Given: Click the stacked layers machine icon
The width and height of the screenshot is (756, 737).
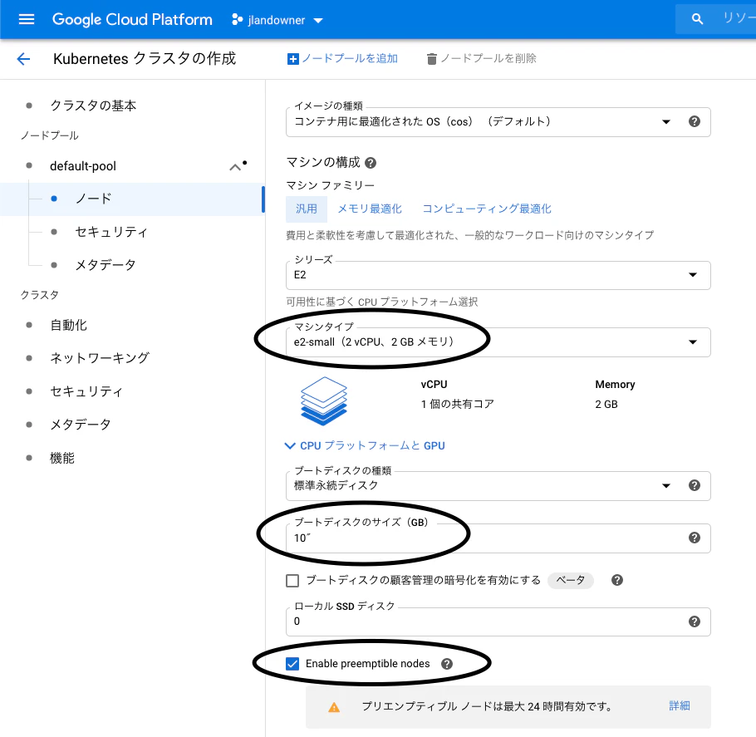Looking at the screenshot, I should point(323,400).
